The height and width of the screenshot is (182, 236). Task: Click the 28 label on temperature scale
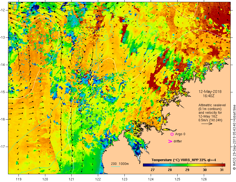pos(170,170)
